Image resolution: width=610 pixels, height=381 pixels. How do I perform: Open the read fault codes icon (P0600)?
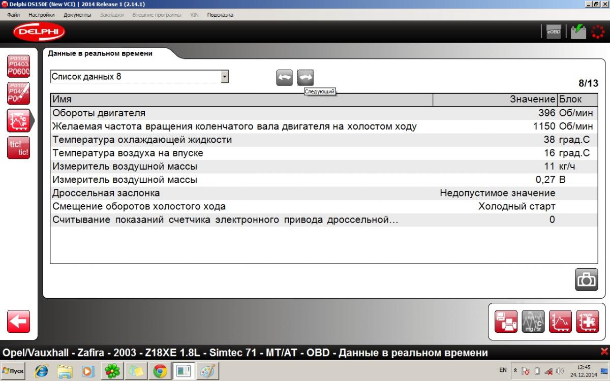[x=19, y=66]
